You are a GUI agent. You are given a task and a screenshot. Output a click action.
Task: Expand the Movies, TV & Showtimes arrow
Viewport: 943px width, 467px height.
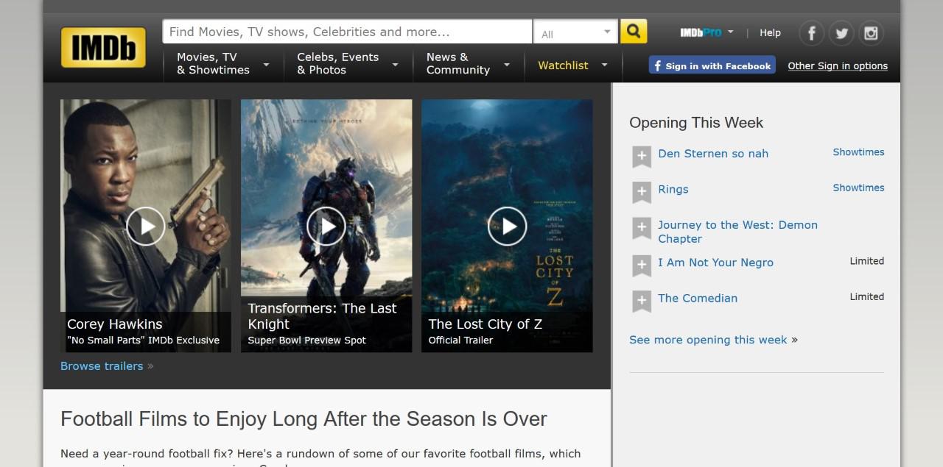[267, 65]
